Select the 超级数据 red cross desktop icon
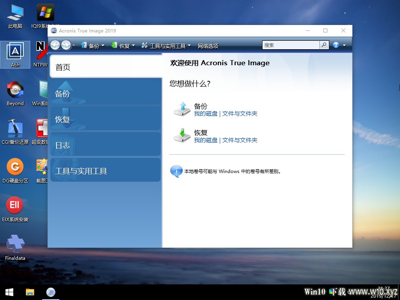 point(40,132)
